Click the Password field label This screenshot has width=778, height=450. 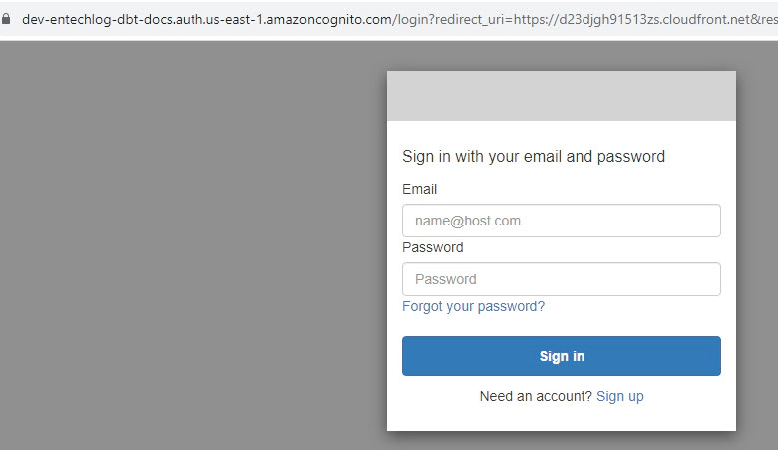point(433,247)
